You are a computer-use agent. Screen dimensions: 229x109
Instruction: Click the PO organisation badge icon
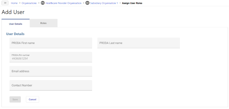click(43, 3)
